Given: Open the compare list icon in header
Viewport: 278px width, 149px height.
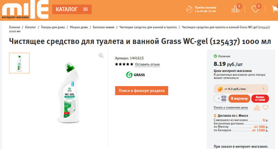Looking at the screenshot, I should (x=236, y=9).
